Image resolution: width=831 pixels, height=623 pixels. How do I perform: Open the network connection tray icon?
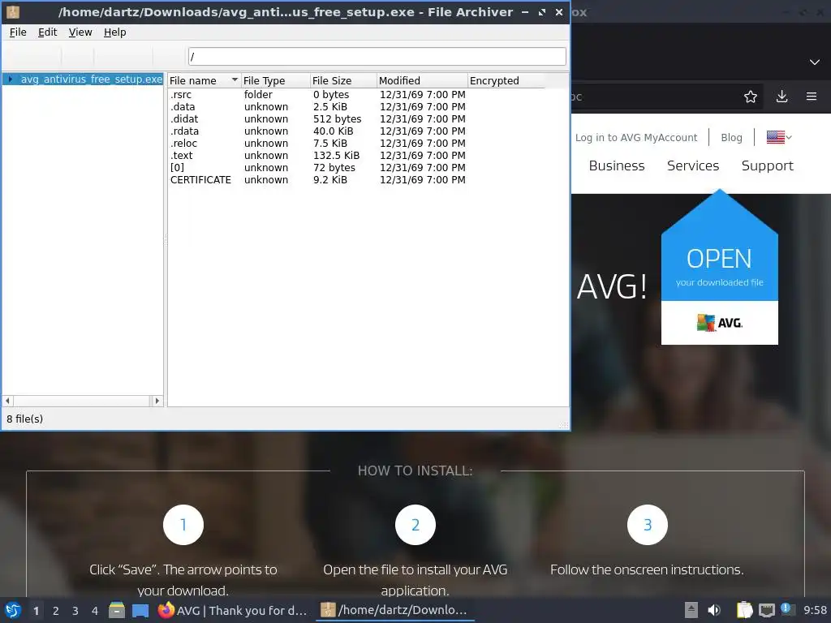click(766, 610)
